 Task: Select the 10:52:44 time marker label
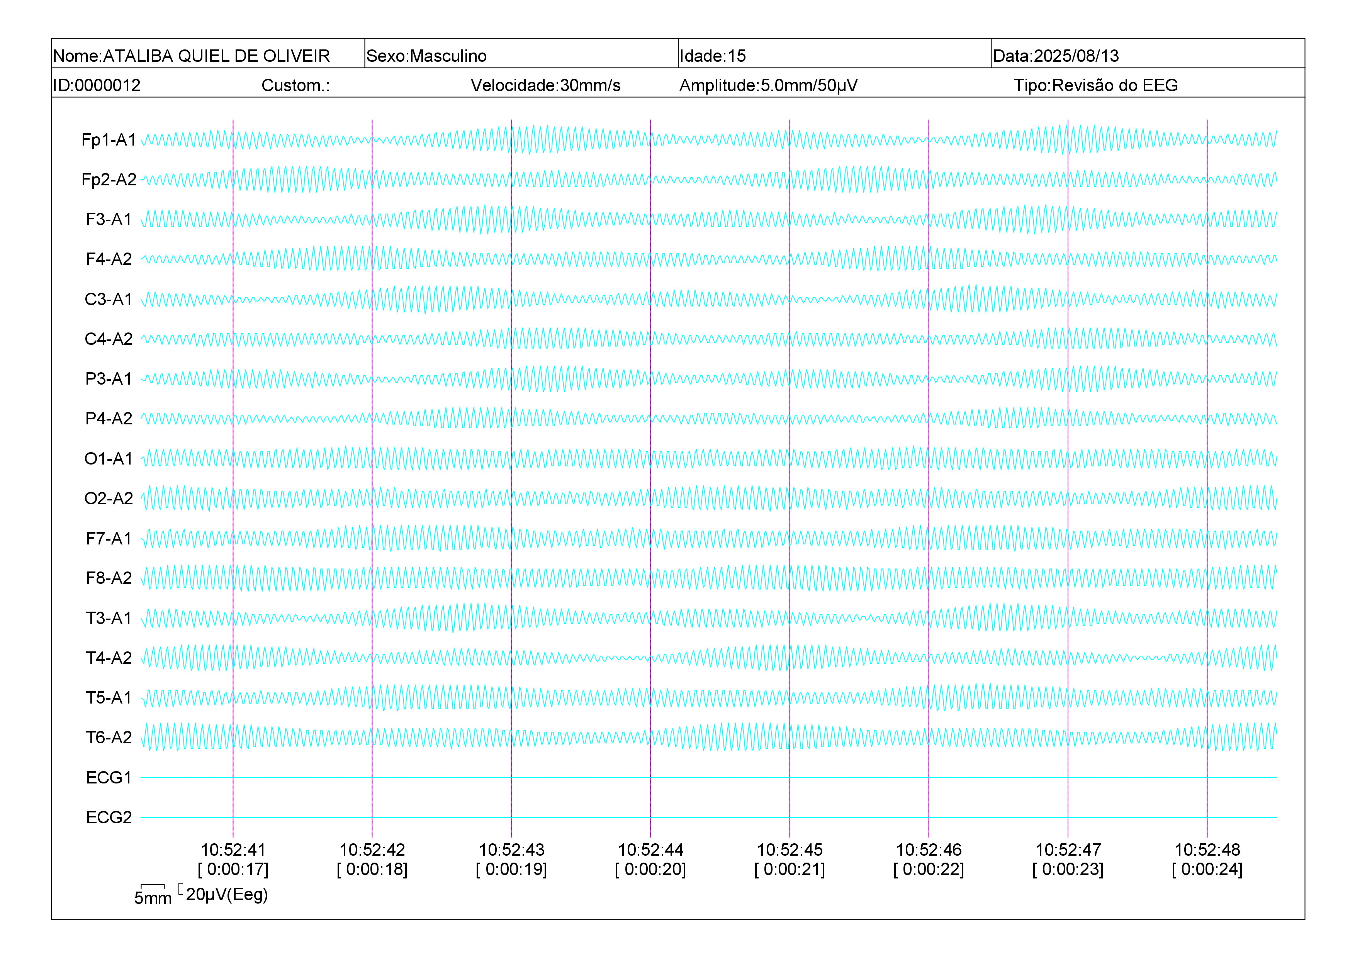point(650,850)
